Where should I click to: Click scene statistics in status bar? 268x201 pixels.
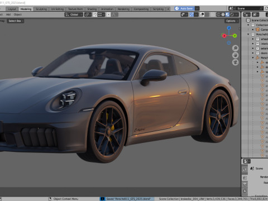tap(213, 199)
